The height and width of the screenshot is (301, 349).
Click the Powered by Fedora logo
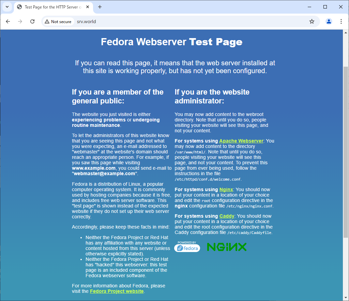click(187, 247)
